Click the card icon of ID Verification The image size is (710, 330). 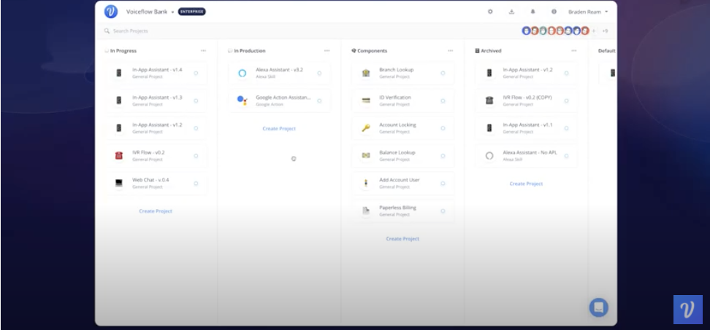tap(366, 101)
